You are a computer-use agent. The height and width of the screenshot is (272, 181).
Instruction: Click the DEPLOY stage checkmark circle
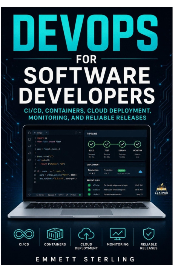(122, 144)
